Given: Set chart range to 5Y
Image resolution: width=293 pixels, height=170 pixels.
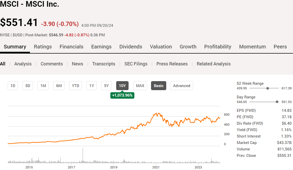Looking at the screenshot, I should tap(107, 86).
